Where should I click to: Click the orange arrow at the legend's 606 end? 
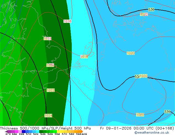pyautogui.click(x=82, y=131)
